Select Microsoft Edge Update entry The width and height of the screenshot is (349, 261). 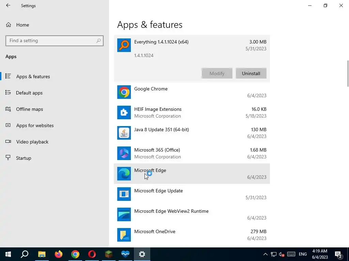tap(192, 194)
